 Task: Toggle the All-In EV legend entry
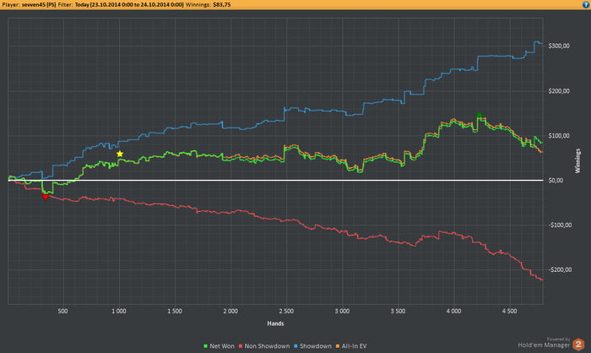(351, 346)
